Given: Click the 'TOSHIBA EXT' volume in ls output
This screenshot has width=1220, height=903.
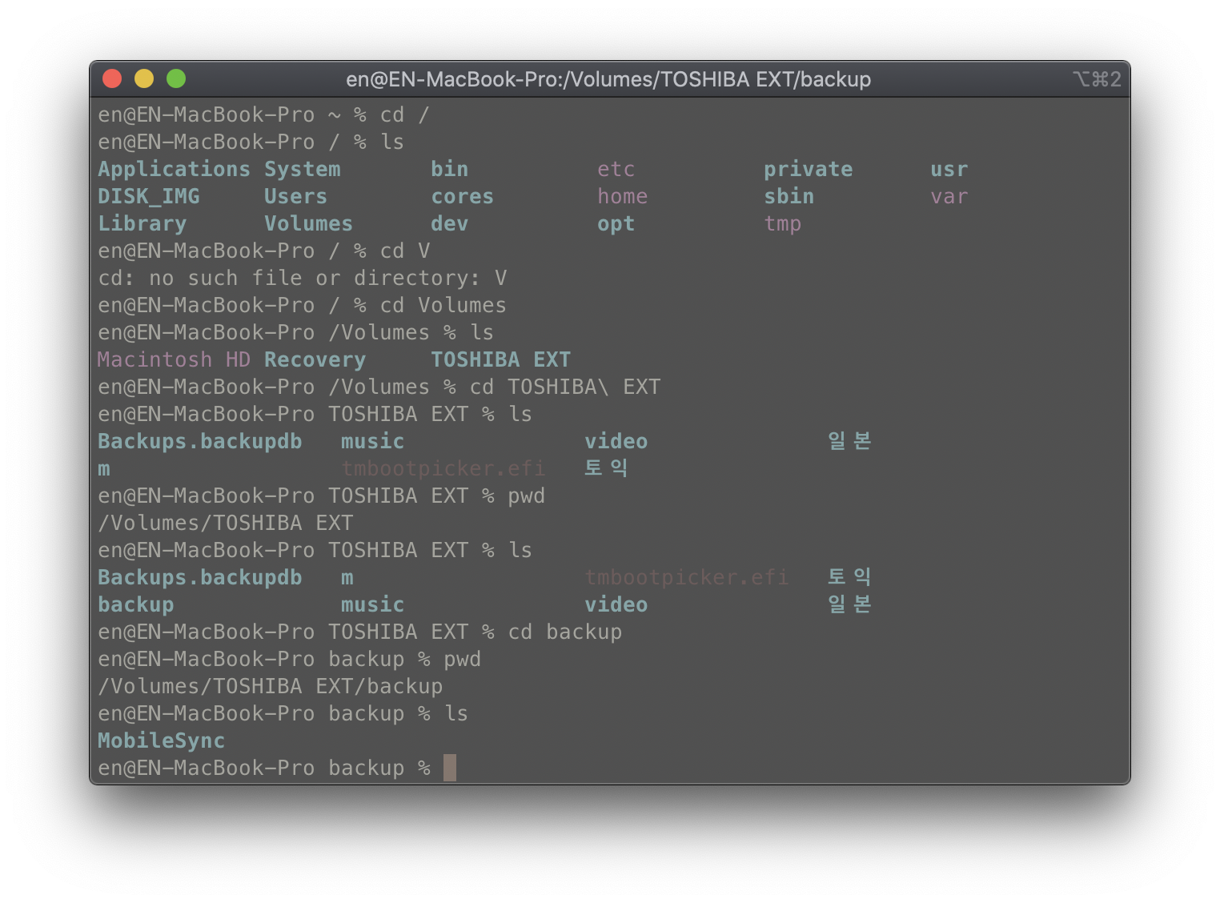Looking at the screenshot, I should click(501, 360).
